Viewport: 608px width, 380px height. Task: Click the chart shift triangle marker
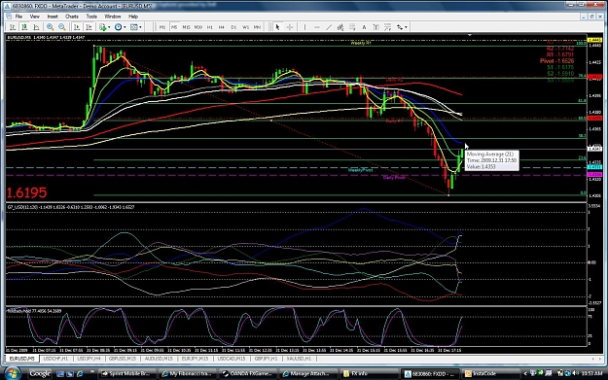[470, 35]
